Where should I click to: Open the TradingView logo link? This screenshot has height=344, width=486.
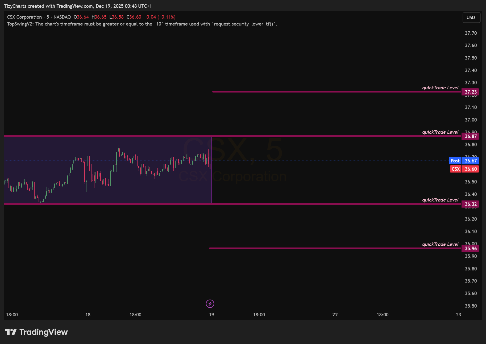36,332
